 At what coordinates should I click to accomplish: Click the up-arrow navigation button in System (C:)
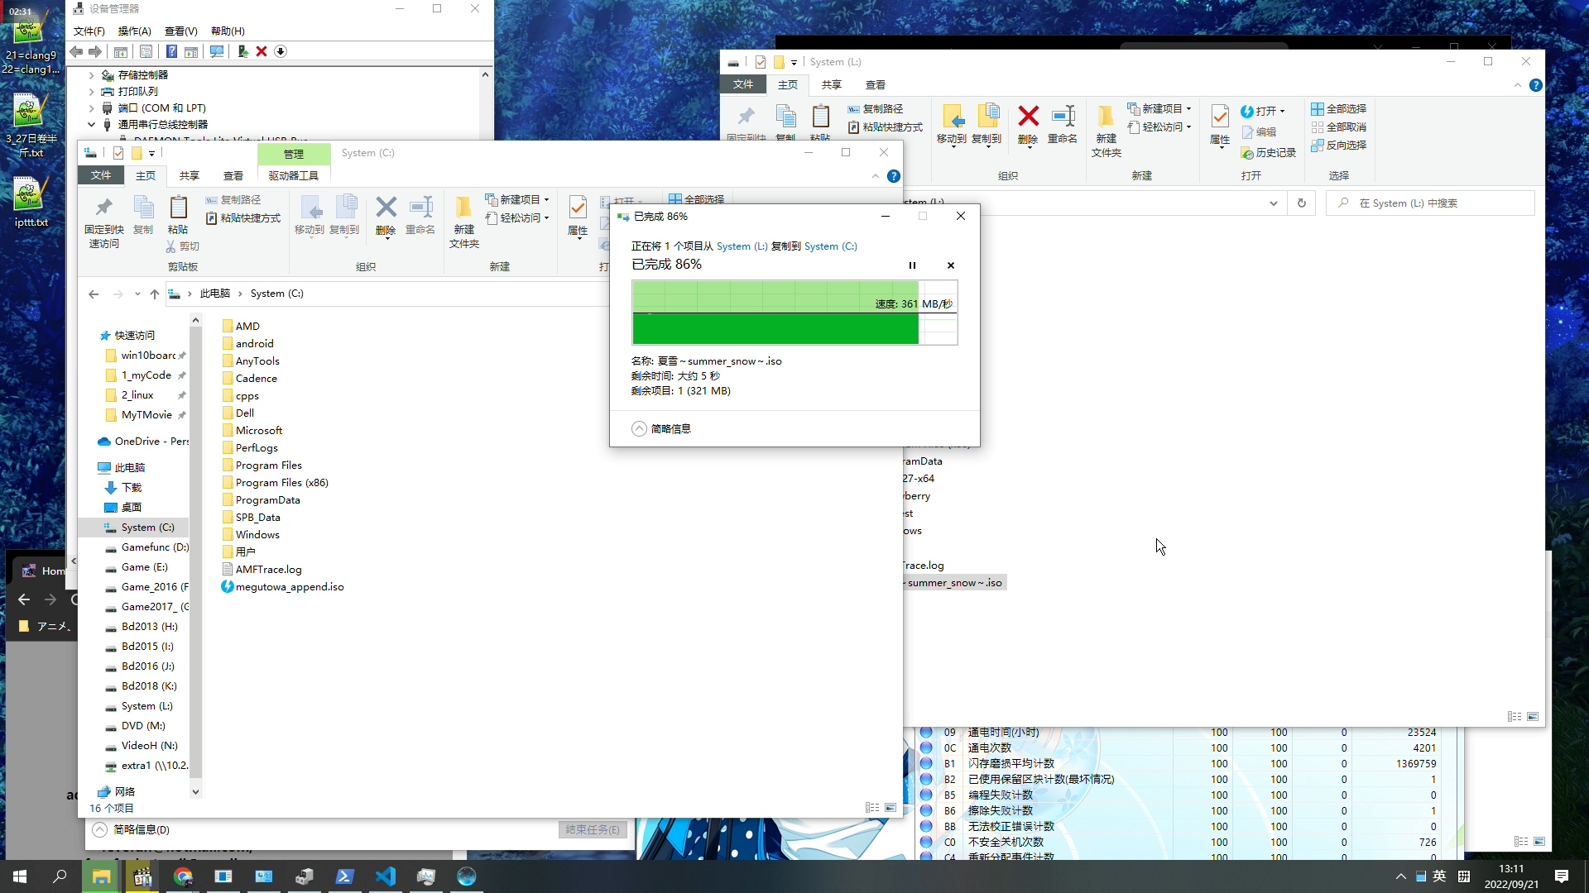pyautogui.click(x=155, y=294)
